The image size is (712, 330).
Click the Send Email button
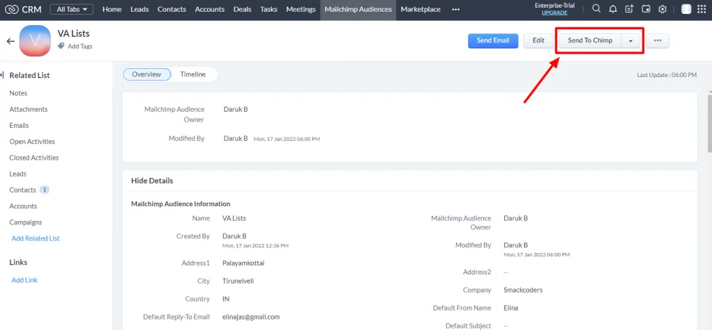pos(493,41)
